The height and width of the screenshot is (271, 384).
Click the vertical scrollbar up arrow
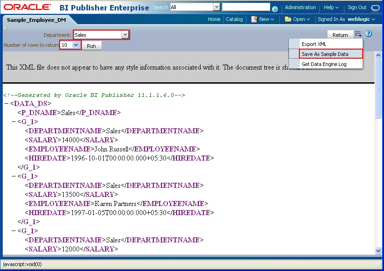(378, 55)
